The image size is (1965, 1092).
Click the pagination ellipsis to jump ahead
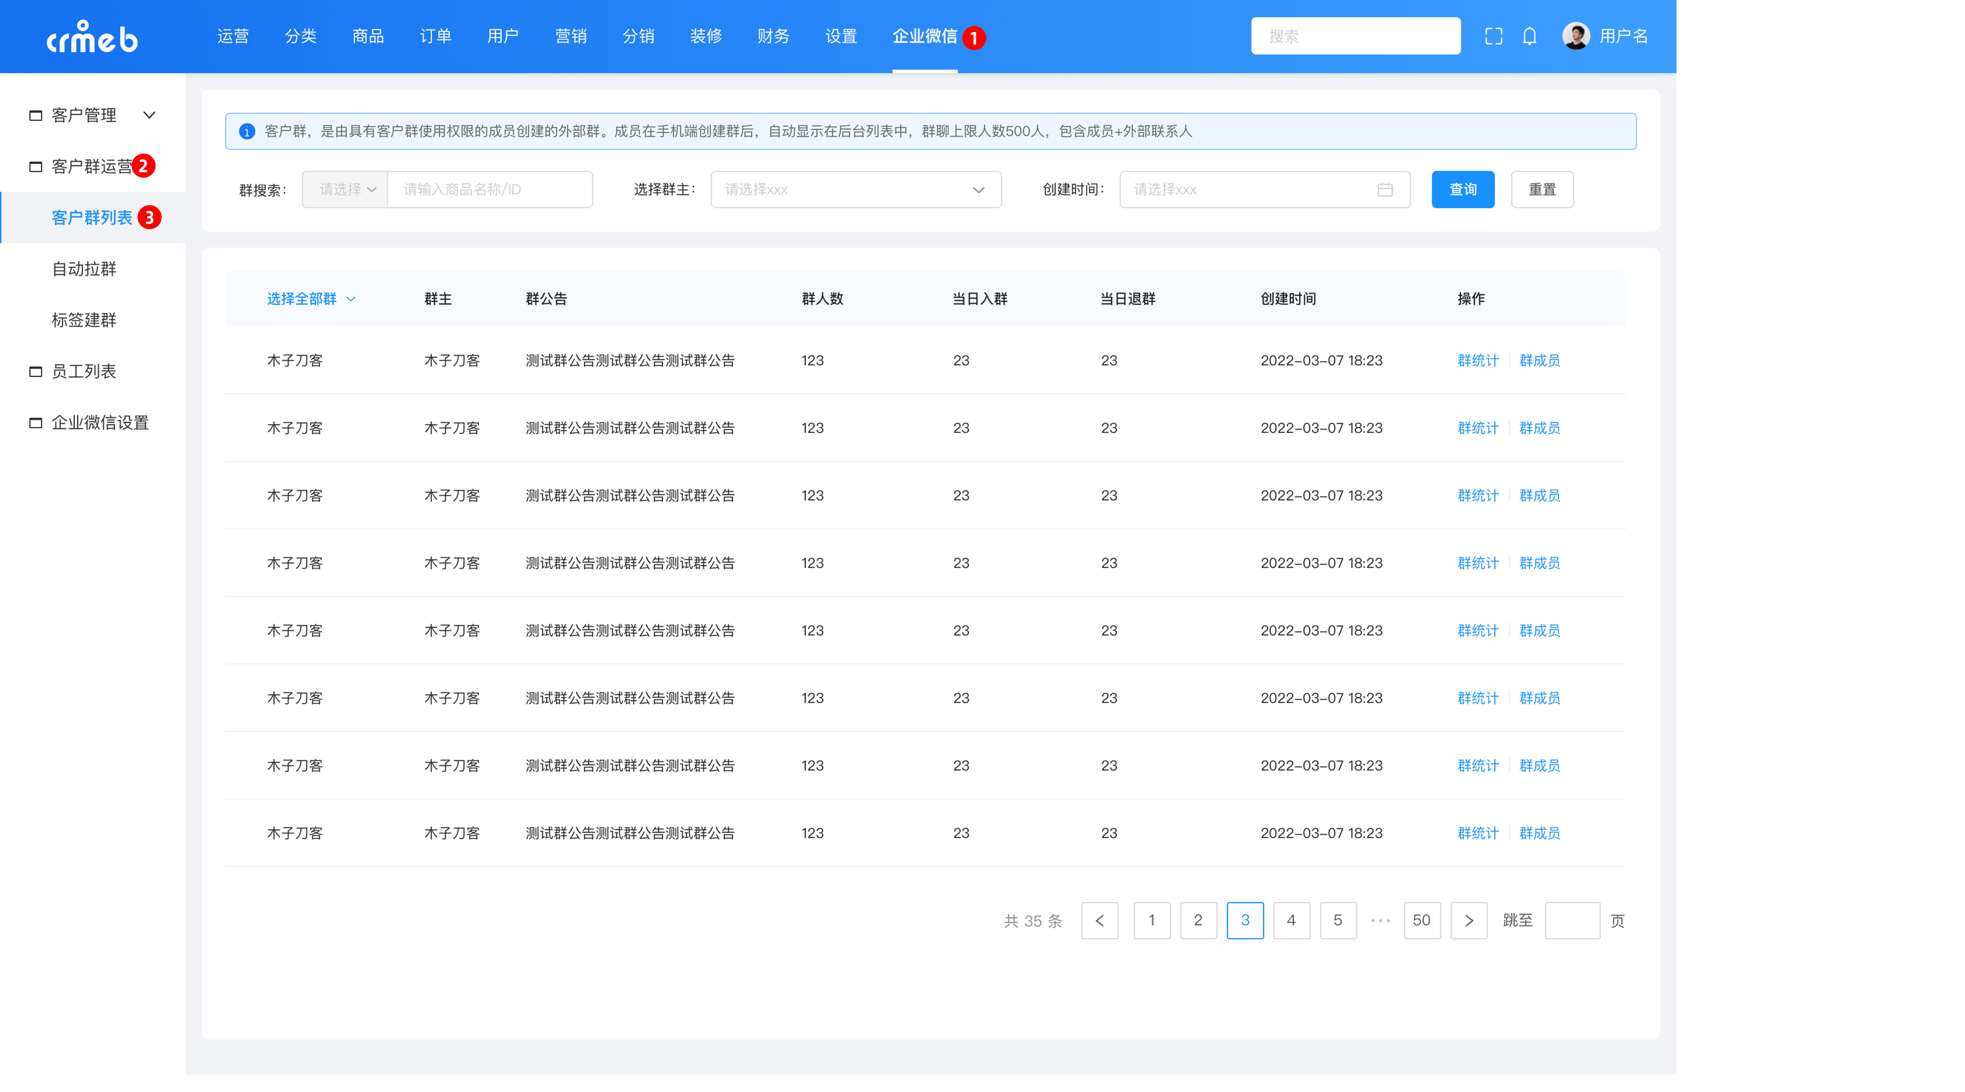pos(1380,921)
